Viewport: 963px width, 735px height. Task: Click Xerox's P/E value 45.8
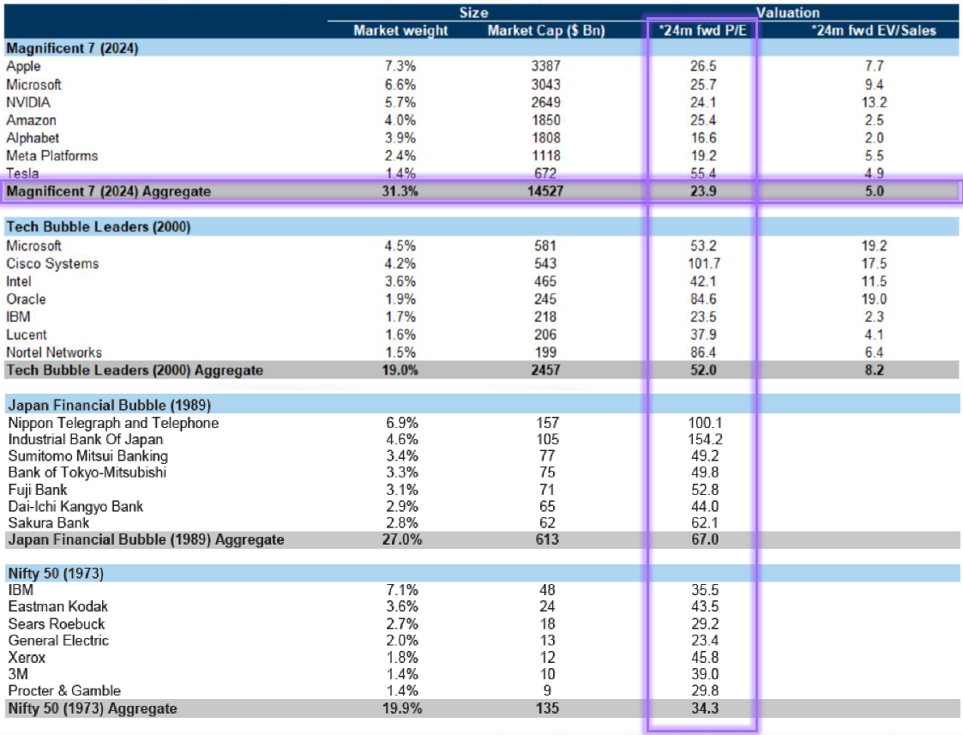705,658
